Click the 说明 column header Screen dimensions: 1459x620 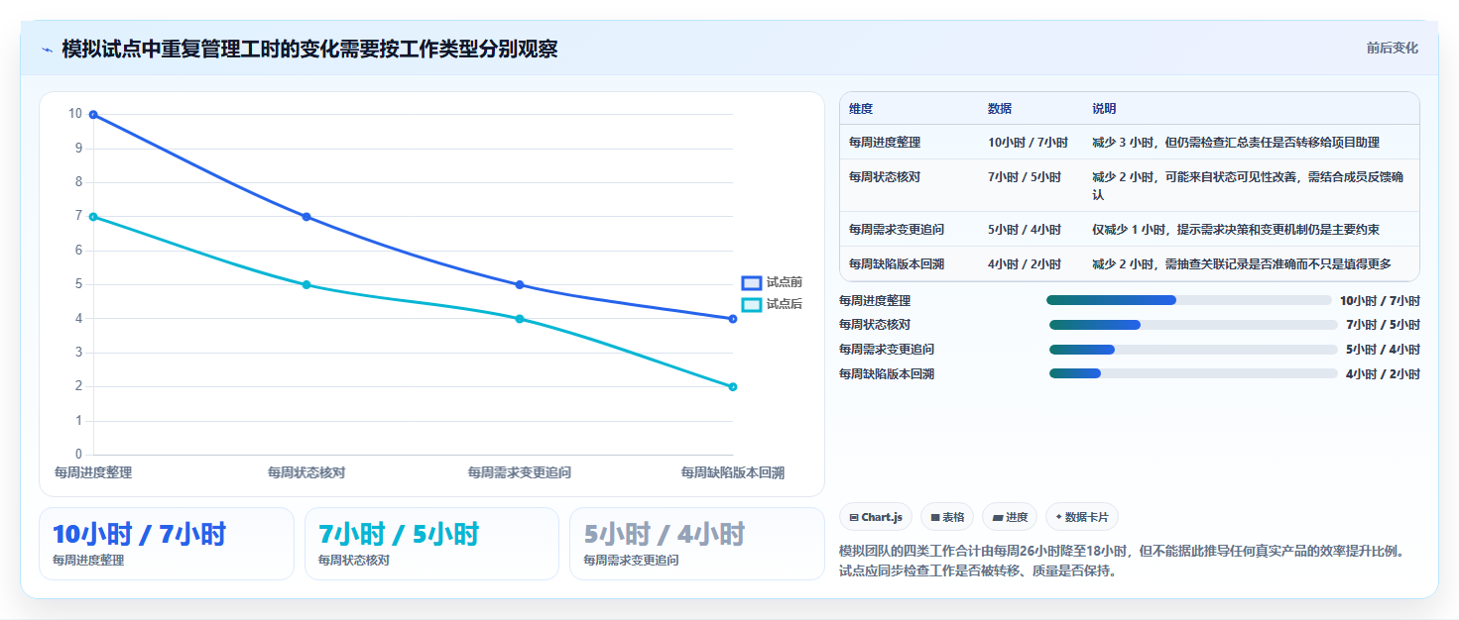coord(1105,109)
